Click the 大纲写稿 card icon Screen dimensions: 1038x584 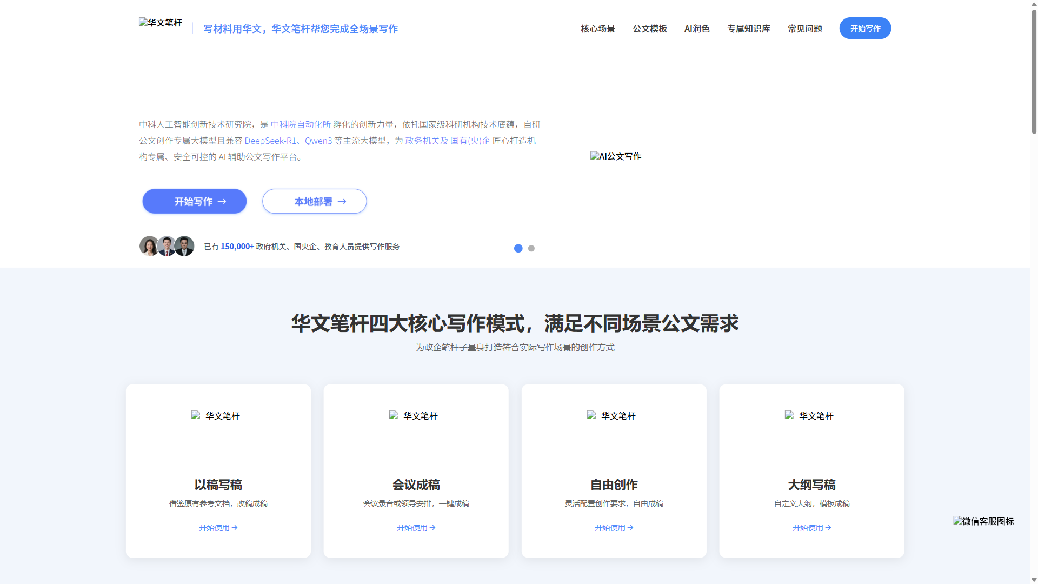[809, 416]
